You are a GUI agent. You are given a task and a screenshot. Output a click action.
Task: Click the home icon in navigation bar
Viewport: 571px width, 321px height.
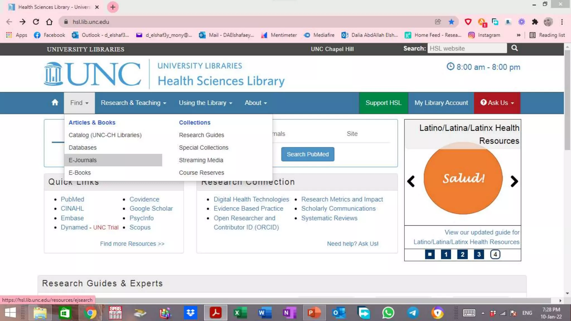[55, 103]
